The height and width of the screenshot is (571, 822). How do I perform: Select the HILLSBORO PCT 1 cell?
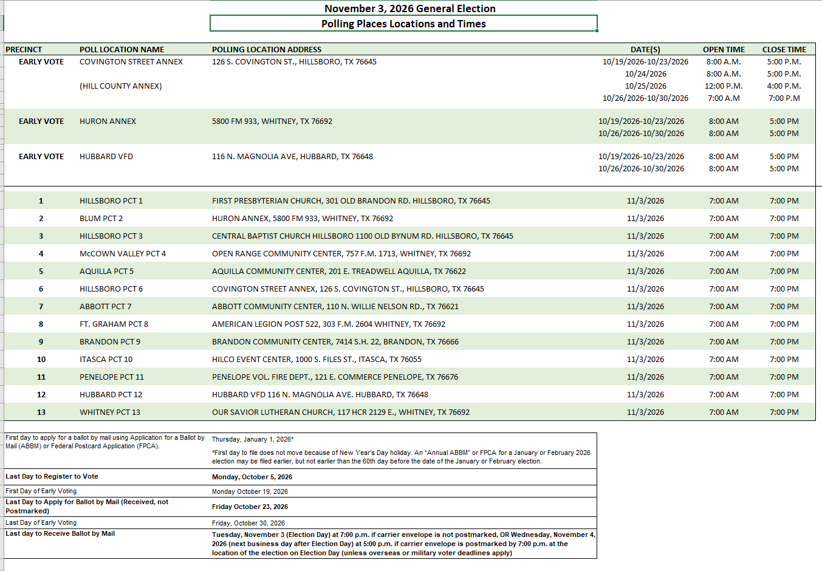111,201
